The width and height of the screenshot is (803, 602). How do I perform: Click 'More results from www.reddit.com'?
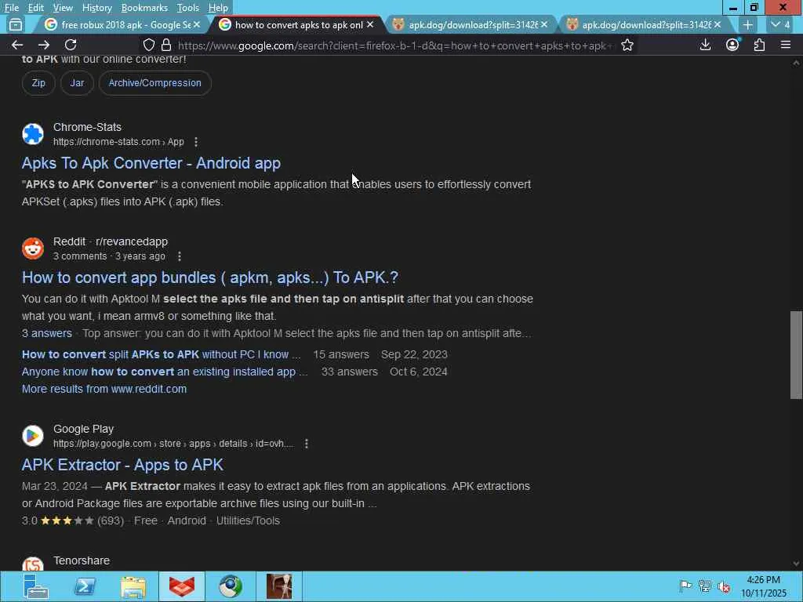point(104,389)
